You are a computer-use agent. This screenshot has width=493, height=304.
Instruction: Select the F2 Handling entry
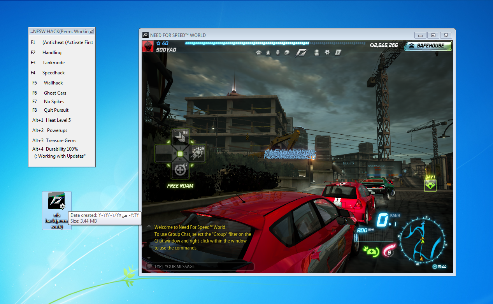[x=46, y=53]
